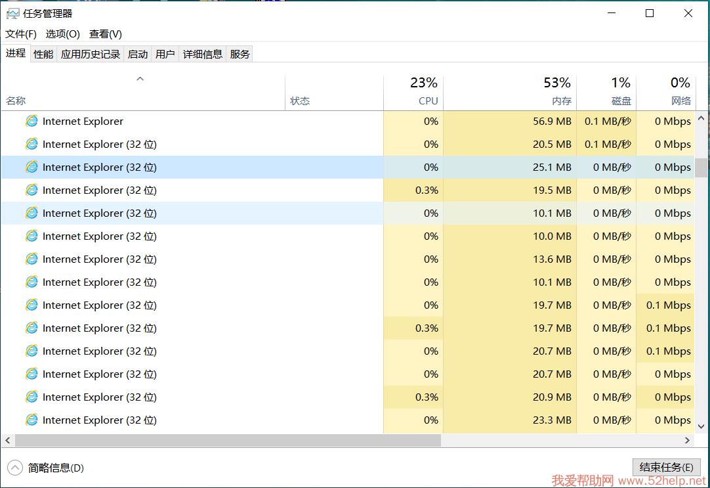The height and width of the screenshot is (488, 710).
Task: Click the IE icon in the 23.3 MB row
Action: pyautogui.click(x=31, y=420)
